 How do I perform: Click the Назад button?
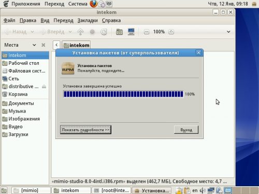coord(15,32)
